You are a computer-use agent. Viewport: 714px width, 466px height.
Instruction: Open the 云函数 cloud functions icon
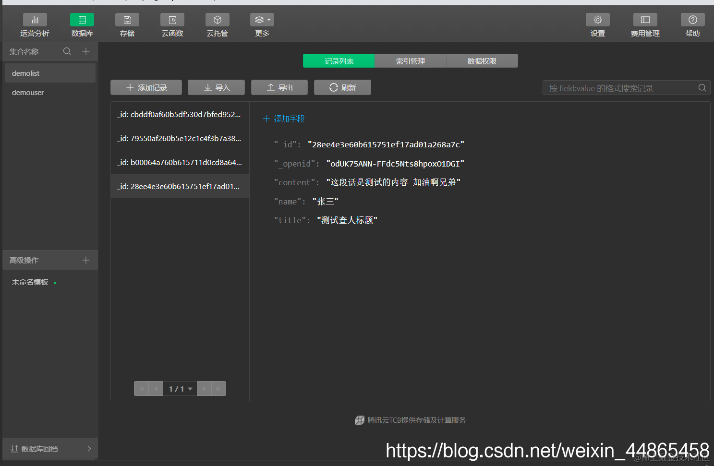coord(172,20)
